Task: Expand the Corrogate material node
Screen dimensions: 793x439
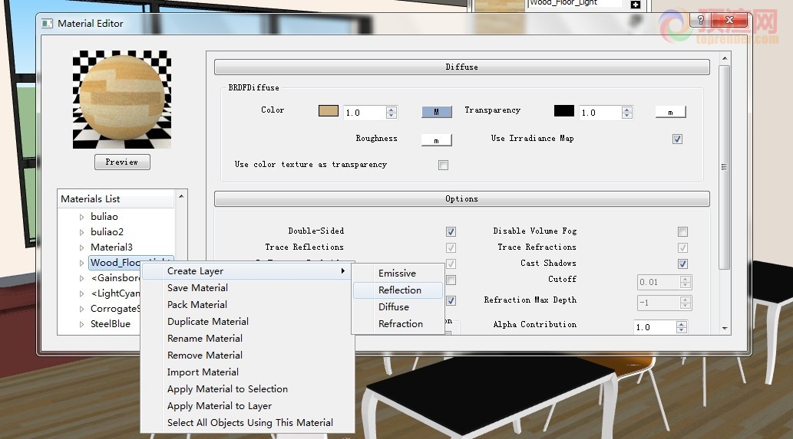Action: (81, 309)
